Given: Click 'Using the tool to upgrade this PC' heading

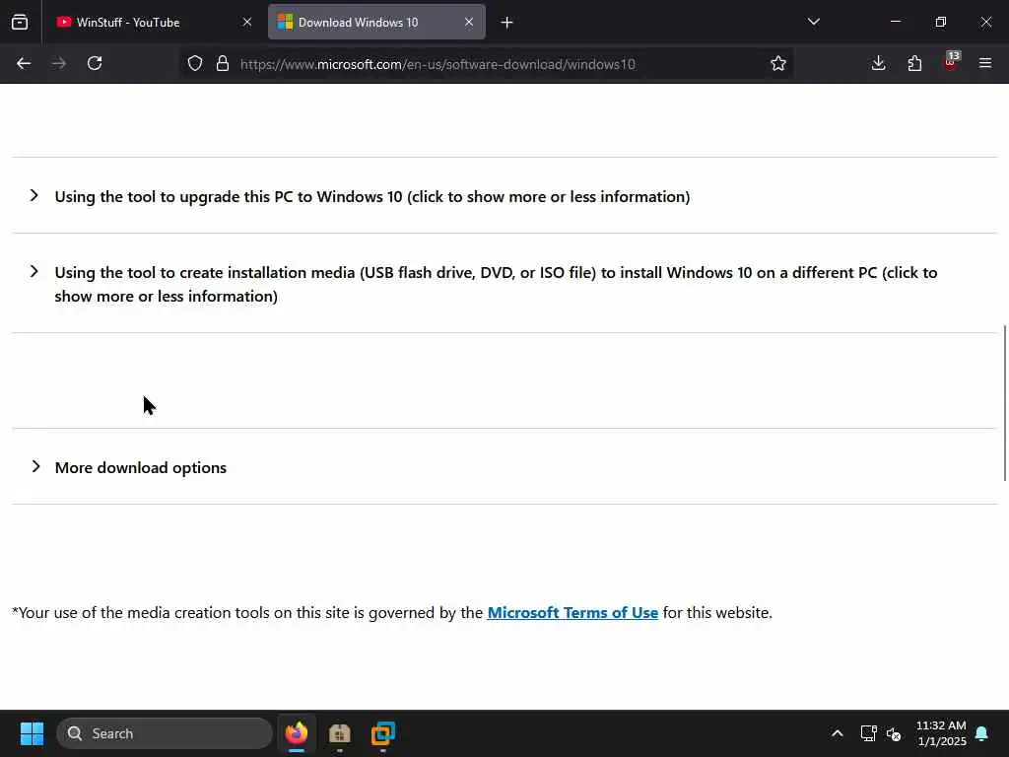Looking at the screenshot, I should [371, 196].
